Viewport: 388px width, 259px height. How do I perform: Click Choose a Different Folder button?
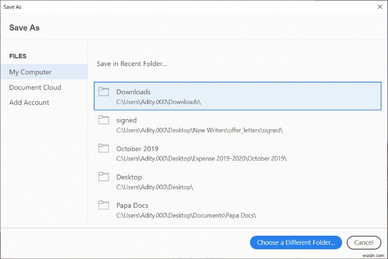coord(296,242)
